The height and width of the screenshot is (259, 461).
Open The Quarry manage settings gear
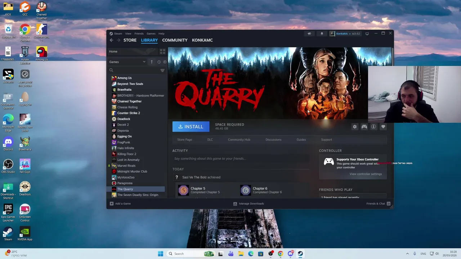[355, 127]
